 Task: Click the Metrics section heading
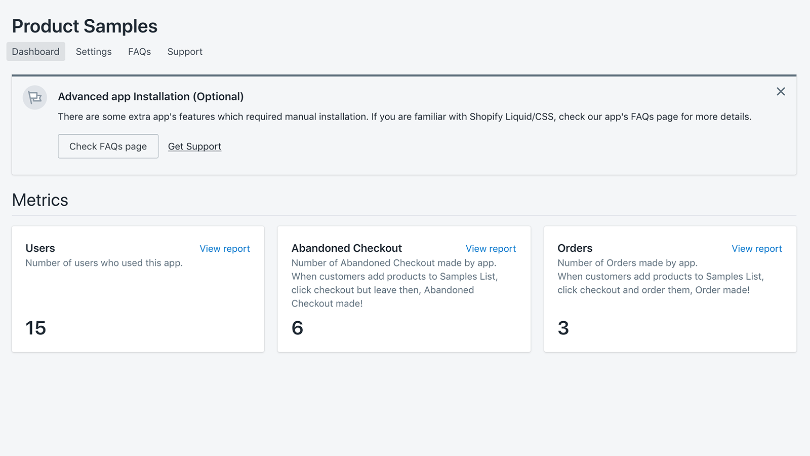click(40, 200)
